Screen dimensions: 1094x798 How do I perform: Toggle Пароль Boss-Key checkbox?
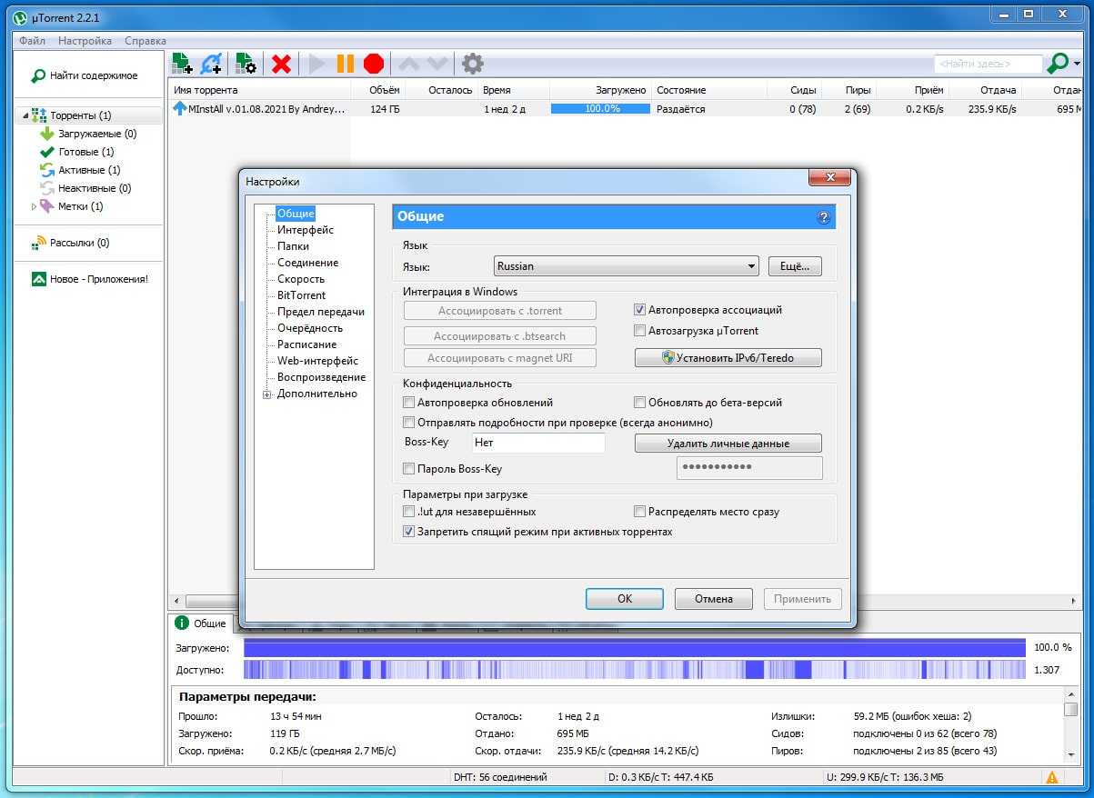[x=408, y=469]
